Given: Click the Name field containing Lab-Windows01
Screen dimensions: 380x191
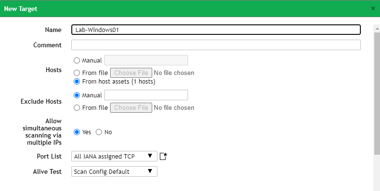Looking at the screenshot, I should click(x=215, y=30).
